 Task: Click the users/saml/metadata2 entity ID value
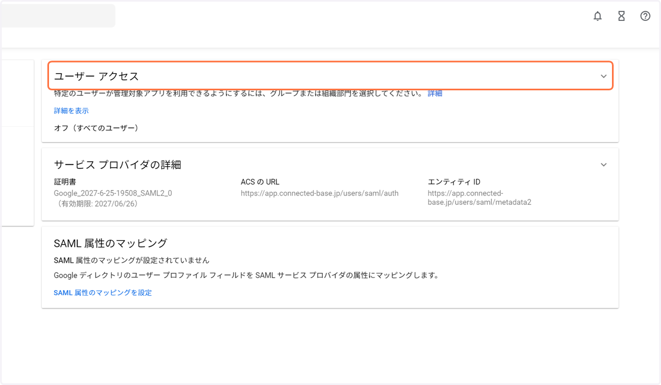pyautogui.click(x=480, y=198)
